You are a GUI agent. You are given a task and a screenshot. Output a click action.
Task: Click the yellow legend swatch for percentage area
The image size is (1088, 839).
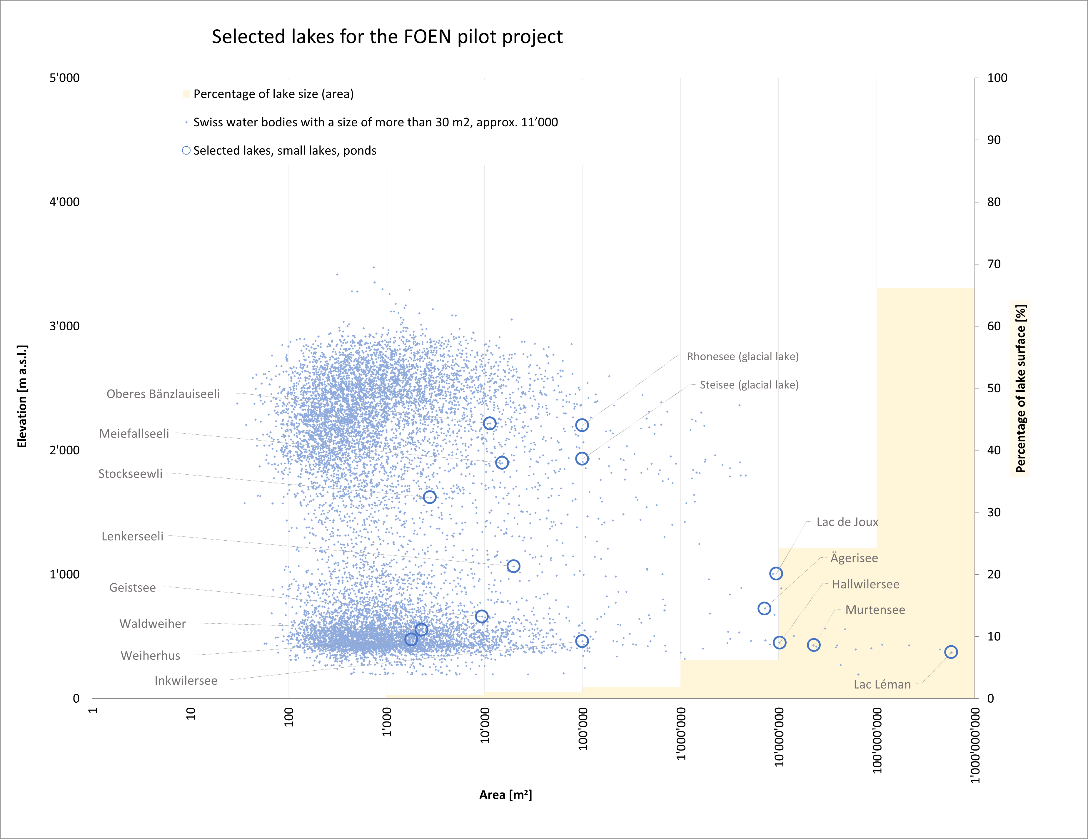coord(186,94)
